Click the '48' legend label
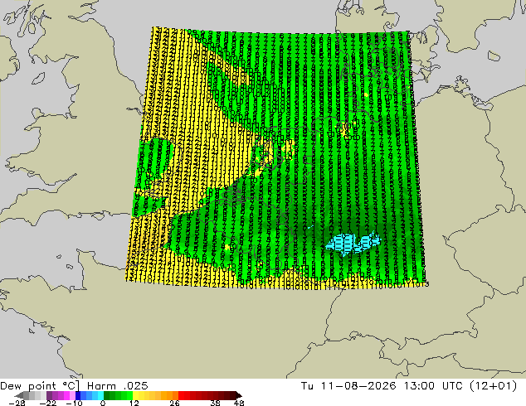The height and width of the screenshot is (406, 526). [x=239, y=403]
